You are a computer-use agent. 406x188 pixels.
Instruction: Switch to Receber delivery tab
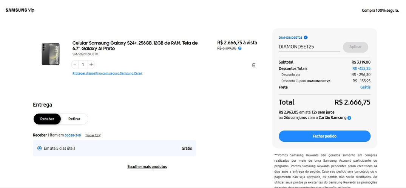tap(47, 119)
